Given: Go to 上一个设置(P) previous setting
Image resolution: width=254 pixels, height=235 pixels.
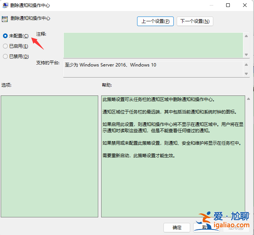Looking at the screenshot, I should tap(155, 21).
